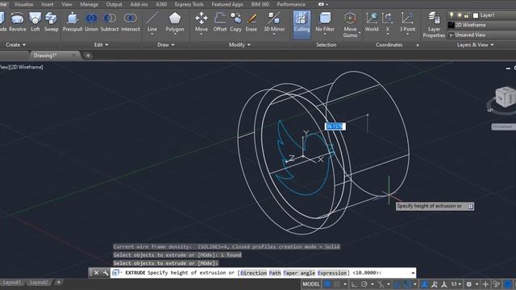Screen dimensions: 516x290
Task: Click the extrusion height input field
Action: click(335, 126)
